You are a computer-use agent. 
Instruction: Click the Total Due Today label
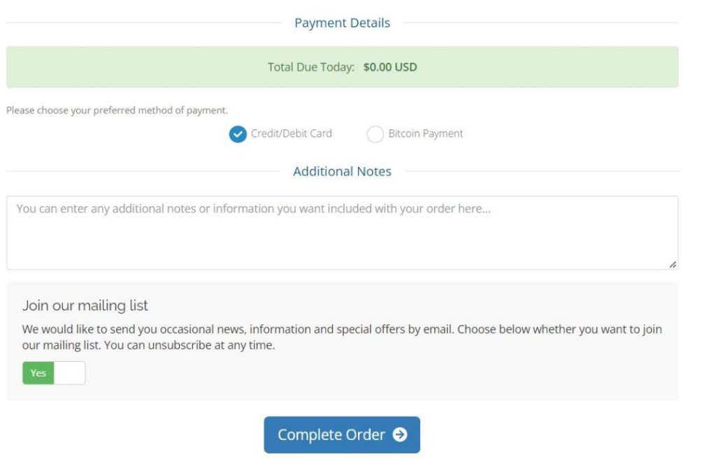(310, 68)
